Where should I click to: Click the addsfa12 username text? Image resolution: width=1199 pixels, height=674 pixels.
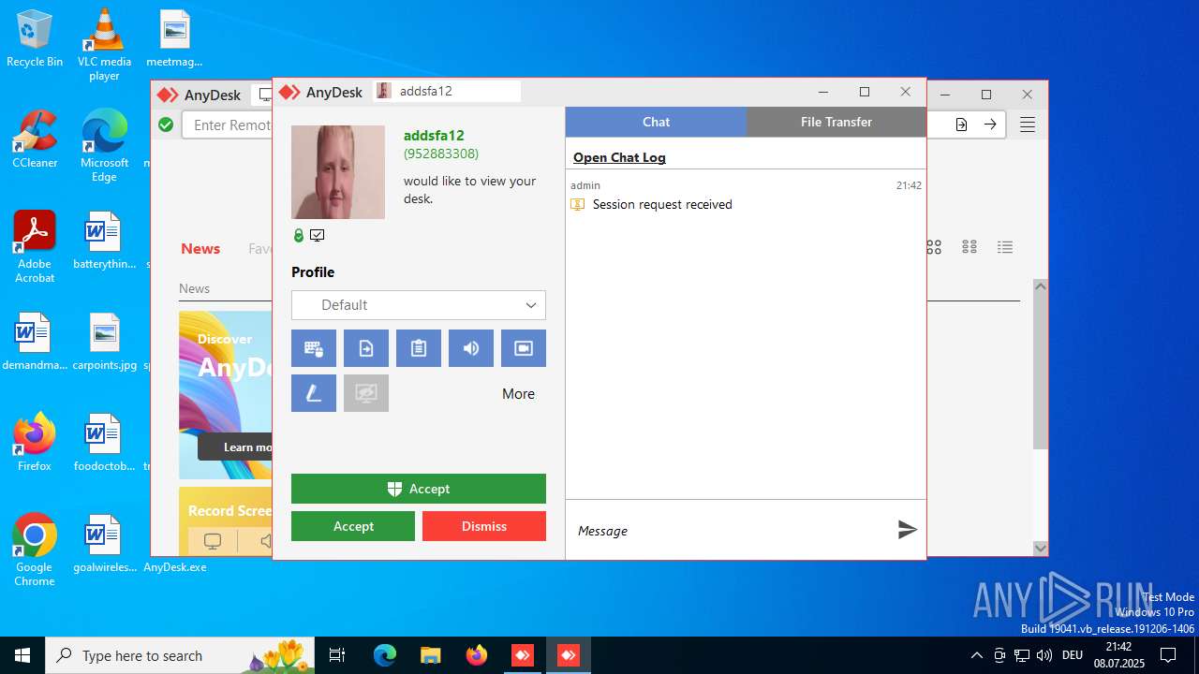point(434,136)
